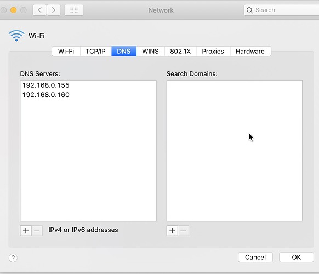The image size is (319, 274).
Task: Click the forward navigation arrow
Action: tap(54, 10)
